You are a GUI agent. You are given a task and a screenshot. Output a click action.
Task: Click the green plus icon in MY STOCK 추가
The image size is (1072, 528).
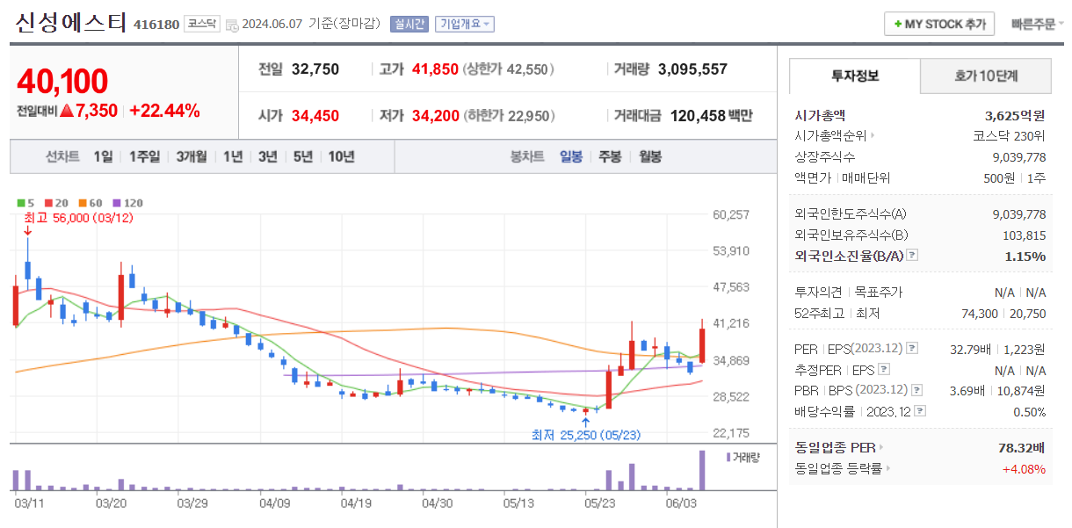click(x=898, y=24)
